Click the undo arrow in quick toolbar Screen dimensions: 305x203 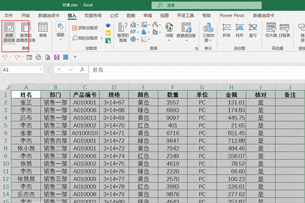(x=5, y=57)
